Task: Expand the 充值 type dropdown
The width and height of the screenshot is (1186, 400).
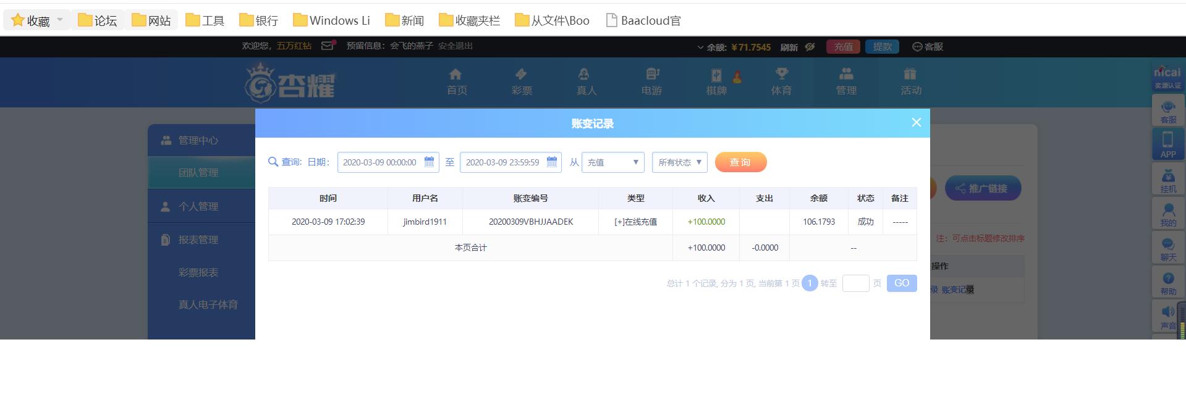Action: point(612,162)
